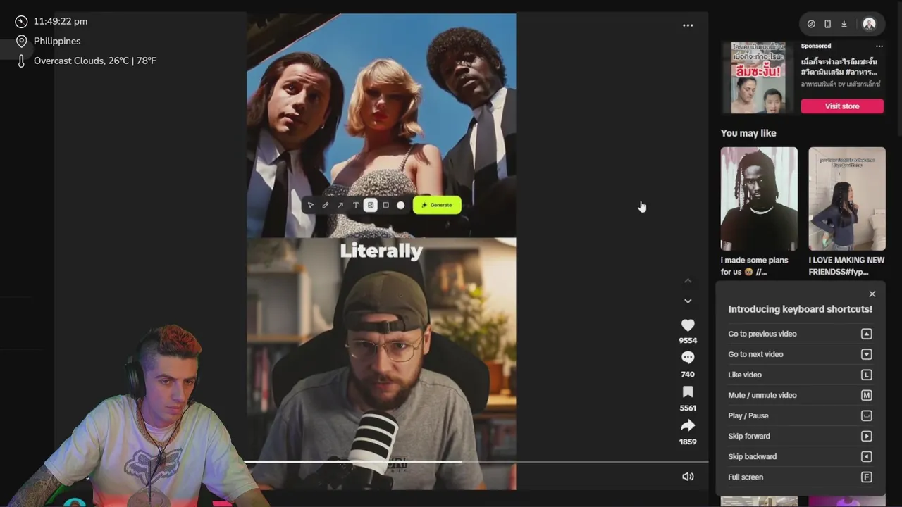Click the mobile phone icon in top pill
Image resolution: width=902 pixels, height=507 pixels.
click(x=827, y=24)
